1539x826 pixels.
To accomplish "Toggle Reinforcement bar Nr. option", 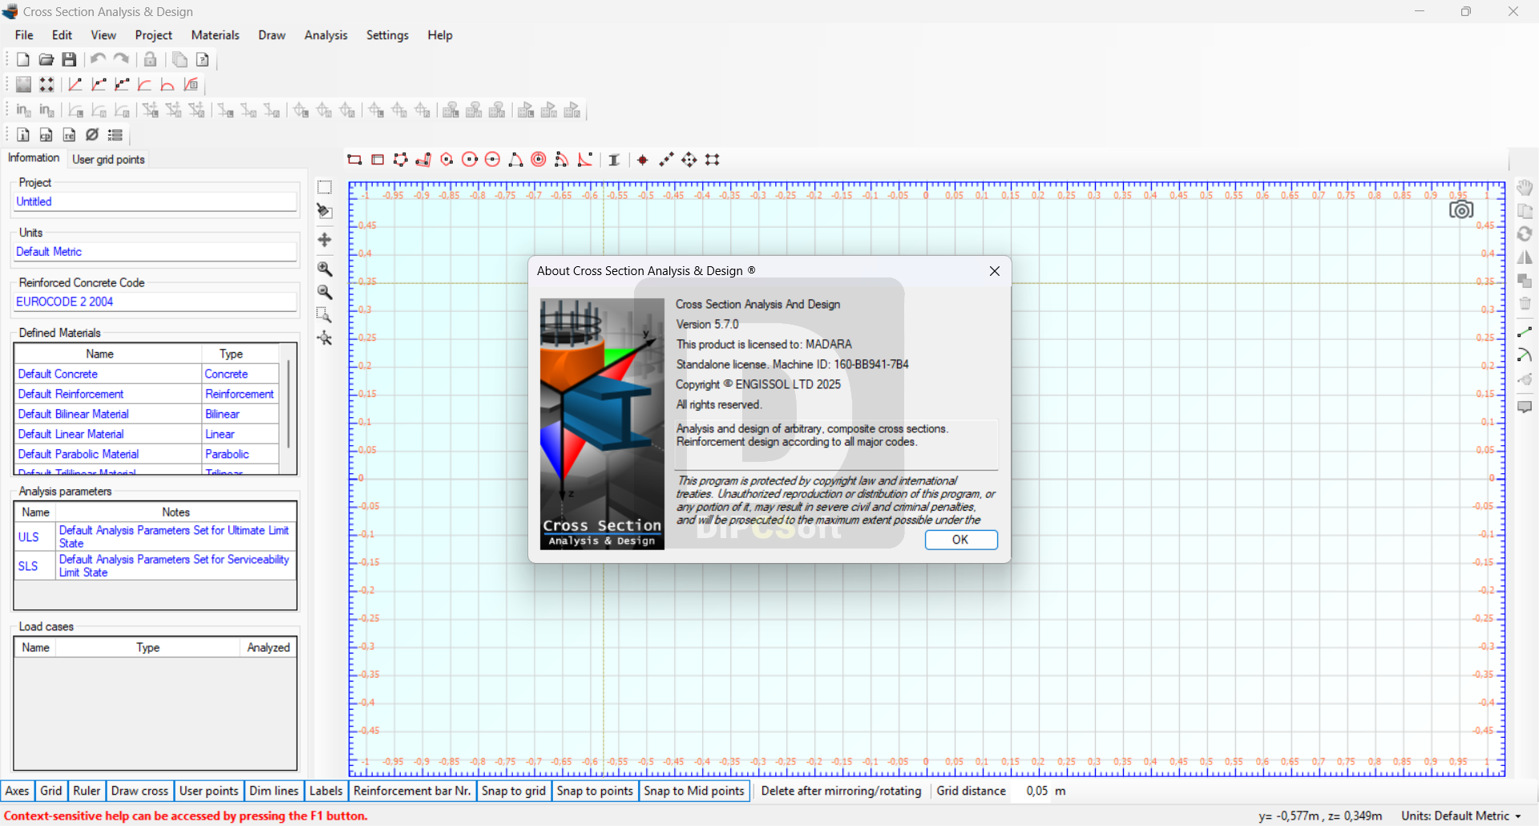I will point(412,791).
